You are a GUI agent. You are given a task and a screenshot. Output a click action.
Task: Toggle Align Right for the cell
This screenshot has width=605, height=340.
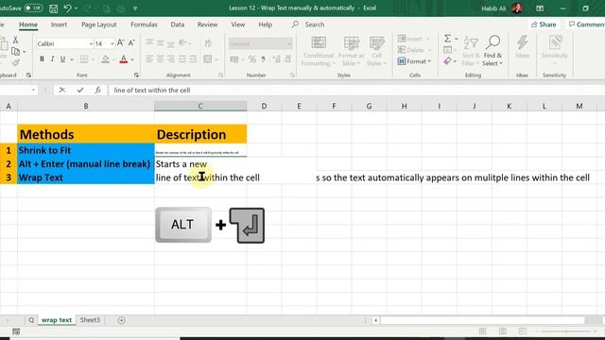[x=170, y=59]
